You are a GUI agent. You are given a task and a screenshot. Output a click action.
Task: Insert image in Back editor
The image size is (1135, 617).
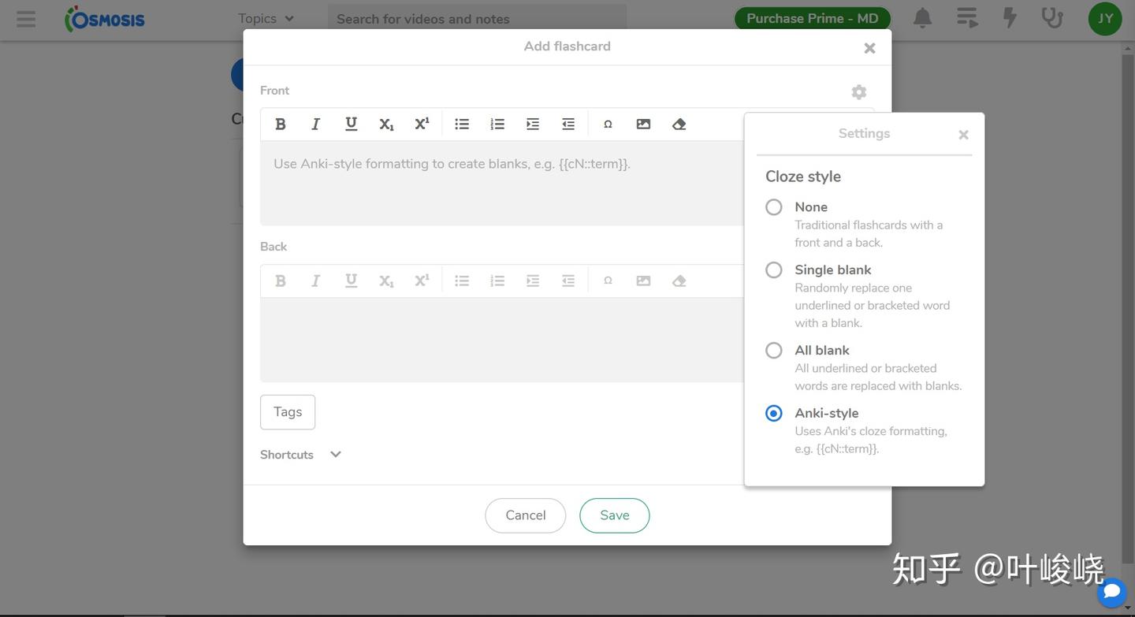click(643, 281)
